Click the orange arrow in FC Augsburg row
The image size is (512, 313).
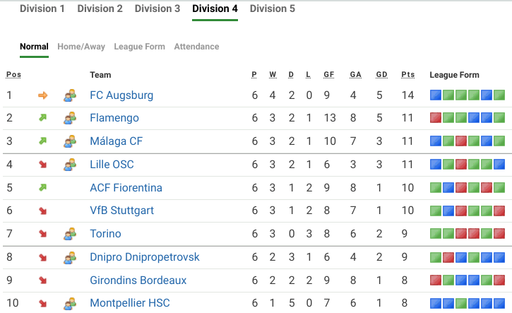click(43, 95)
